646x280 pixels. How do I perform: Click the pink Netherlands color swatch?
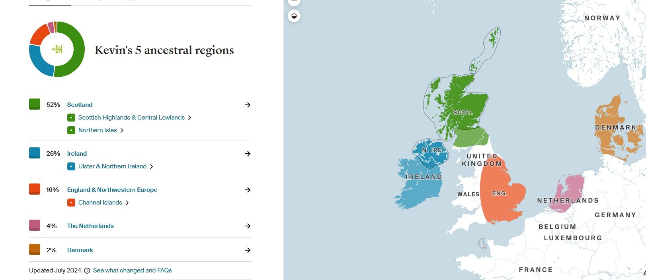[x=35, y=225]
